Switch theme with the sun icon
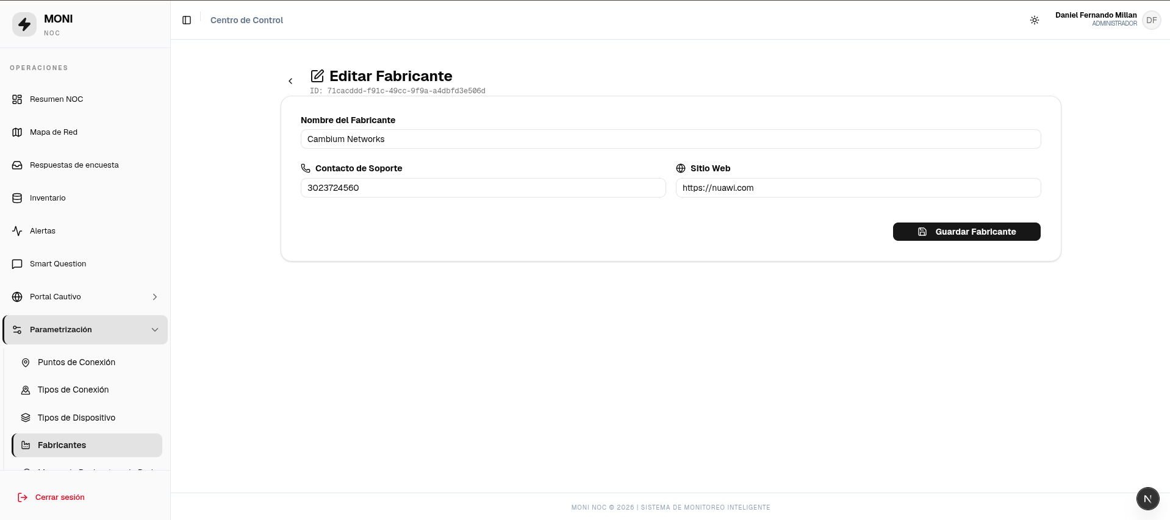This screenshot has height=520, width=1170. (1035, 20)
